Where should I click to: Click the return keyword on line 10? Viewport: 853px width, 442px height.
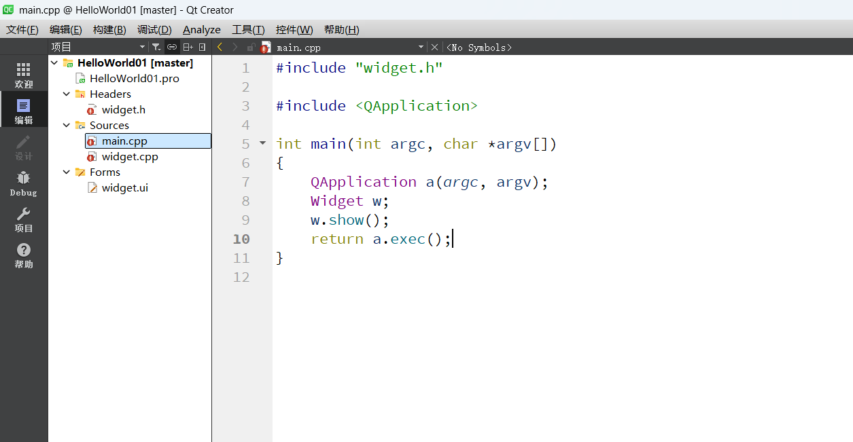(337, 239)
